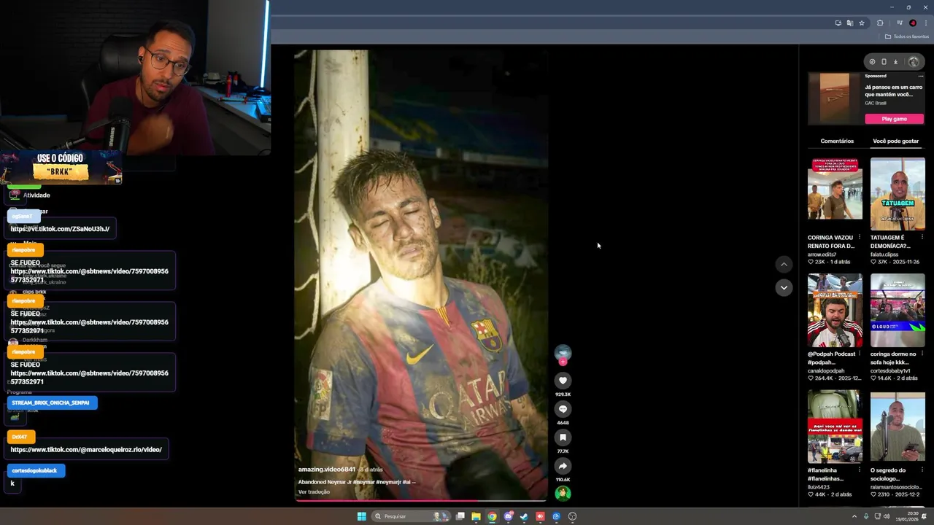
Task: Click the cortesdogokublack chat username
Action: [x=36, y=470]
